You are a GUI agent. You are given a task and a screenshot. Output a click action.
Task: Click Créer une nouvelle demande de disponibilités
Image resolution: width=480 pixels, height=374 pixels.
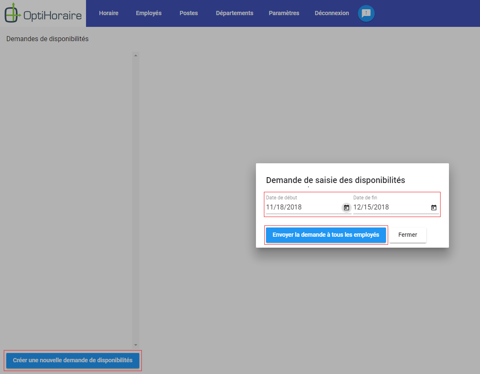point(73,361)
